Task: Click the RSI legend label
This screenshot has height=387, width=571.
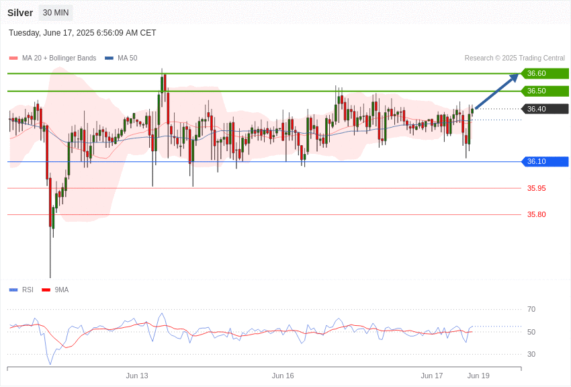Action: coord(28,290)
